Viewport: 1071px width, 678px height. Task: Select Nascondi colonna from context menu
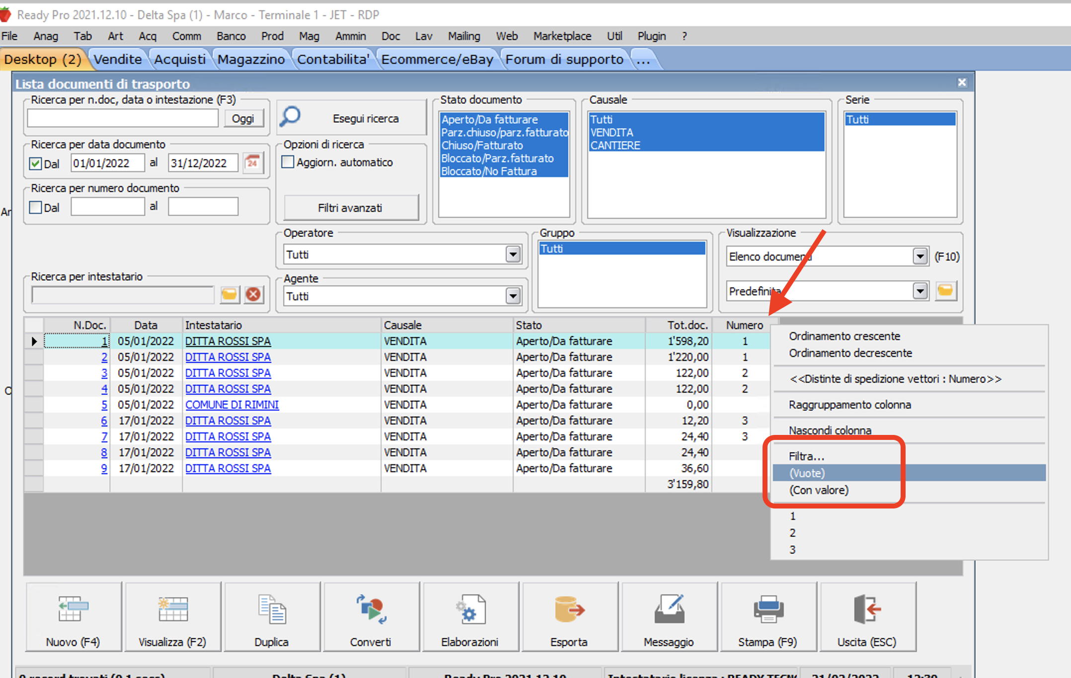830,430
